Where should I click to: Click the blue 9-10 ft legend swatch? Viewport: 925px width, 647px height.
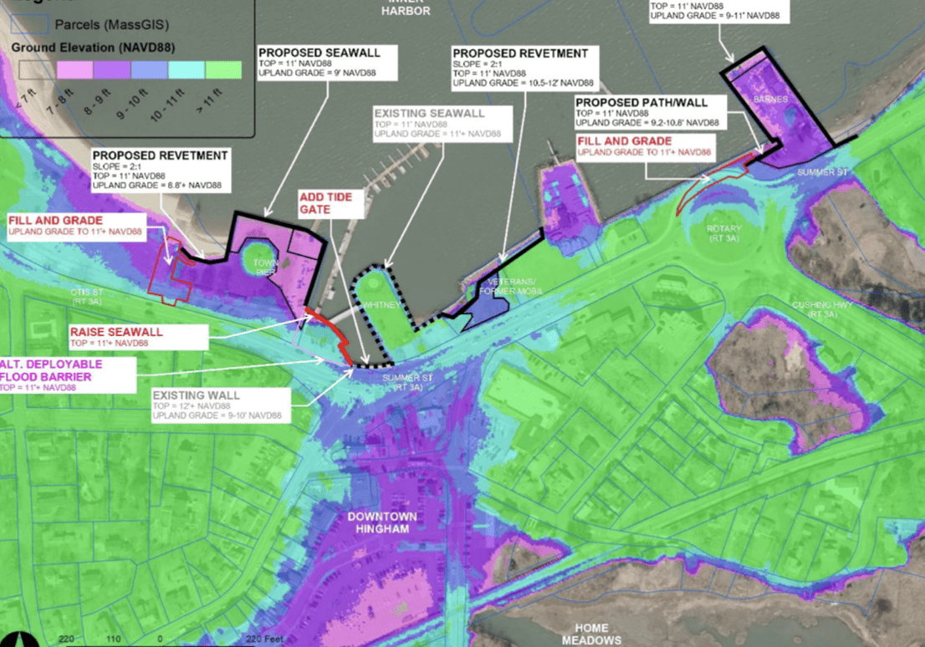pos(150,70)
